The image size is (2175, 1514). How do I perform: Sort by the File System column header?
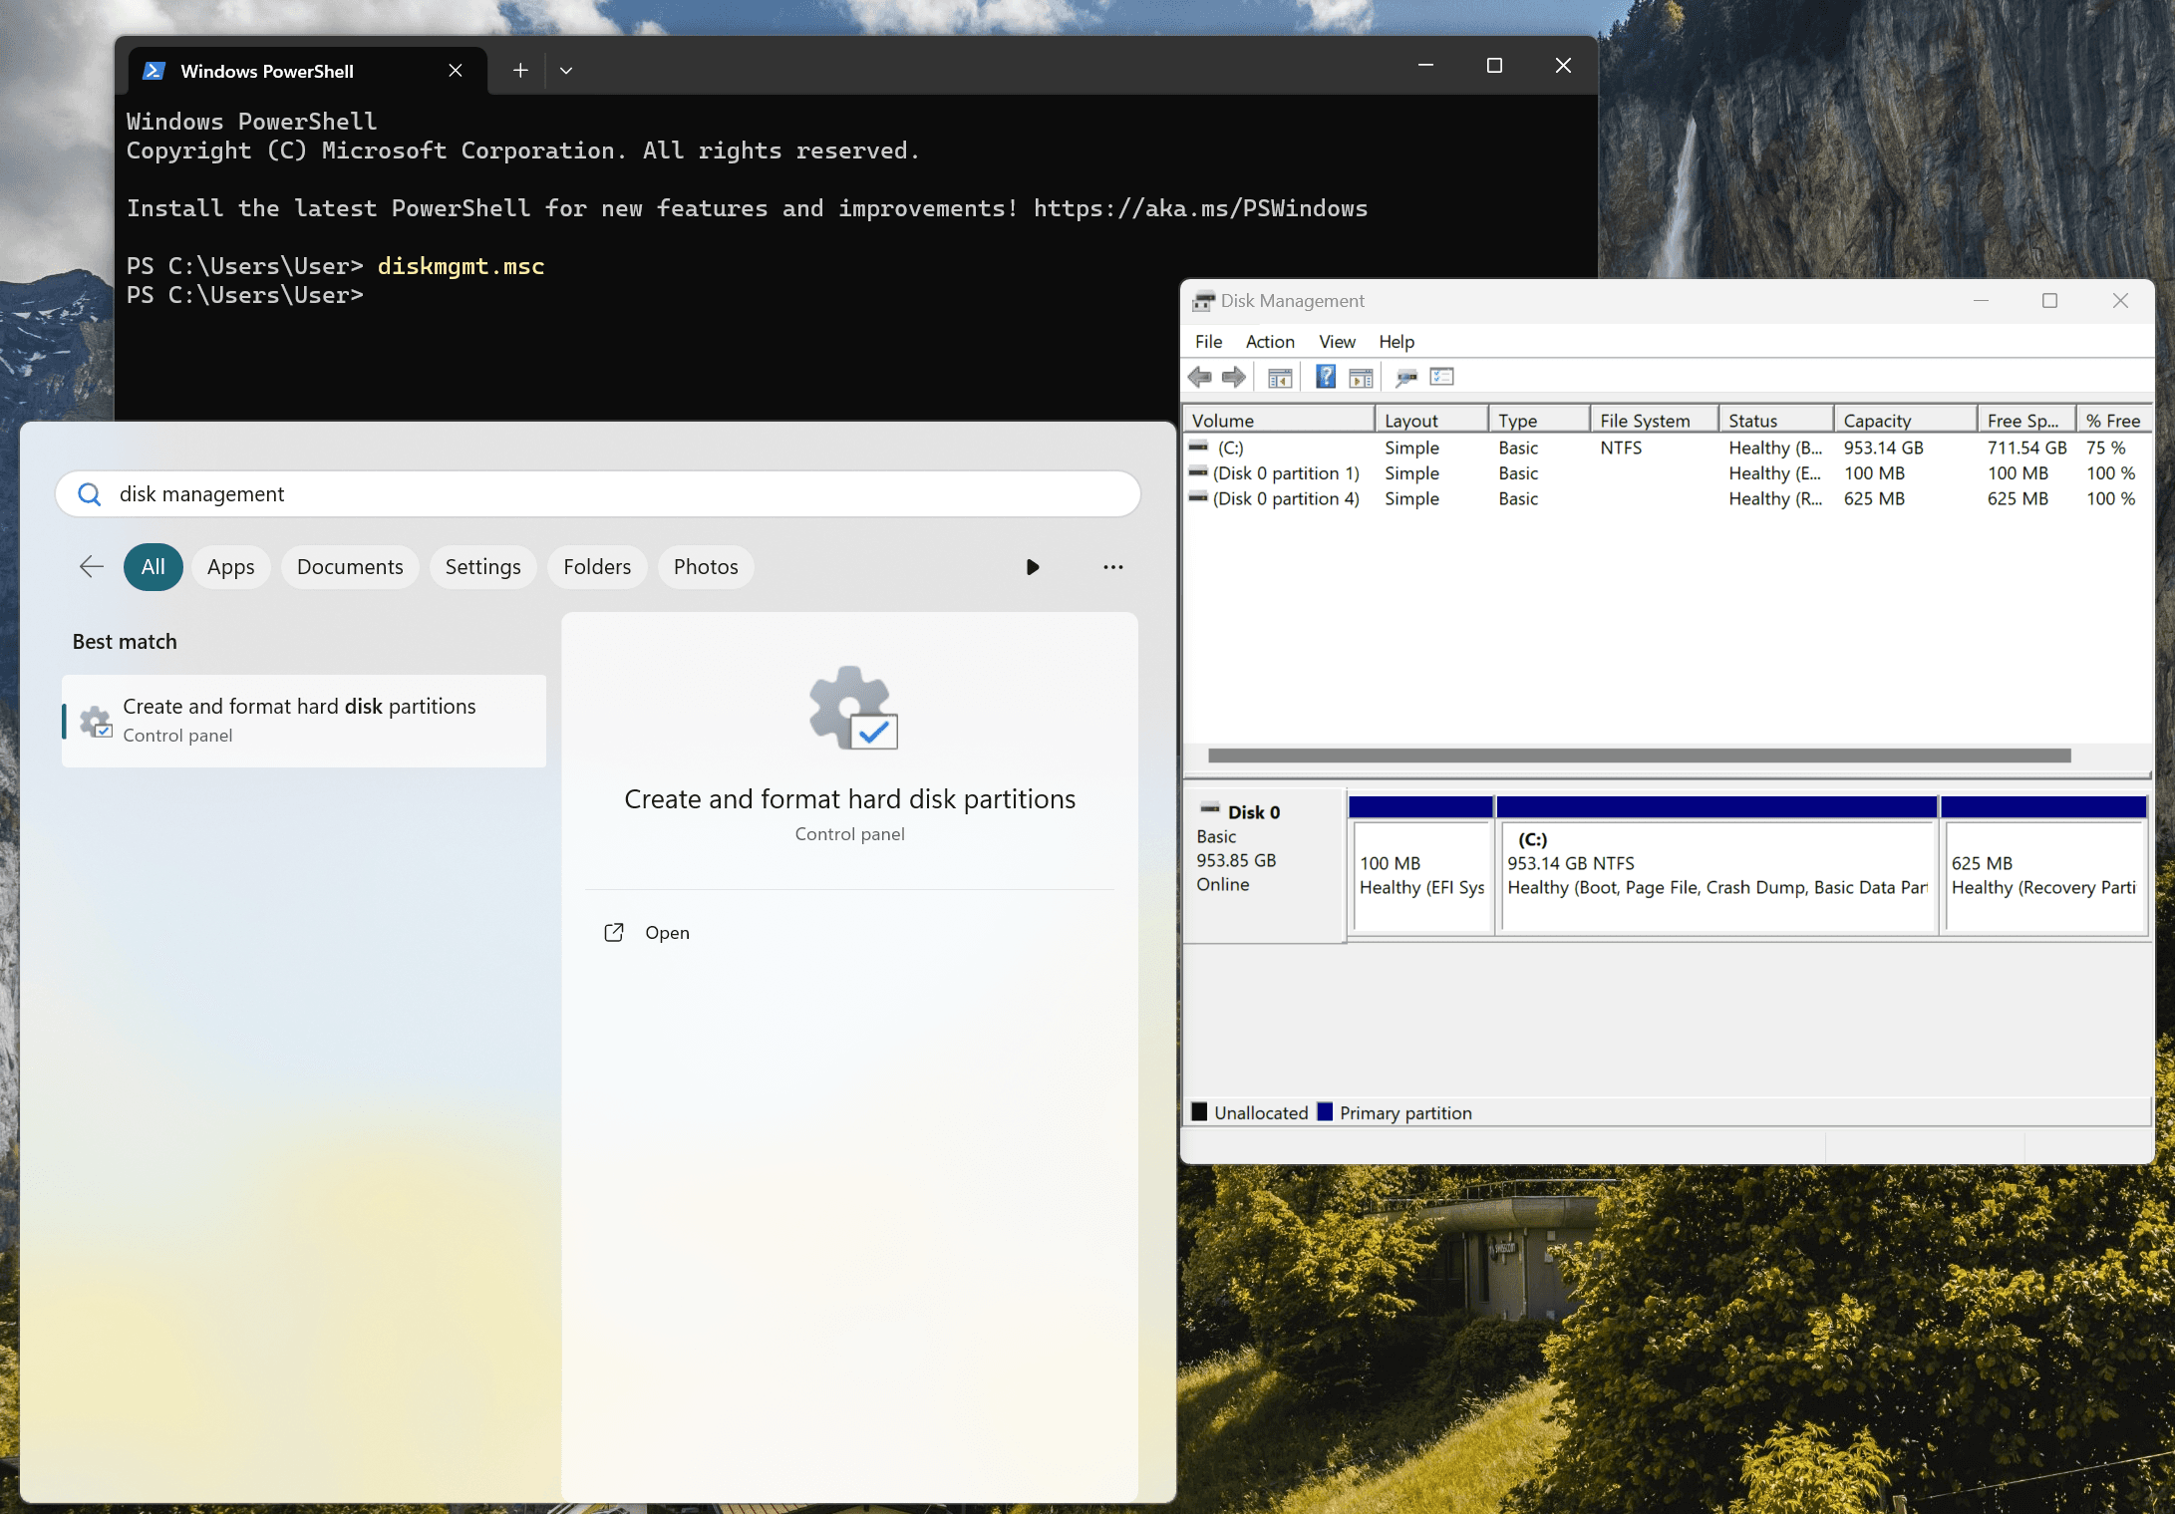pyautogui.click(x=1655, y=421)
